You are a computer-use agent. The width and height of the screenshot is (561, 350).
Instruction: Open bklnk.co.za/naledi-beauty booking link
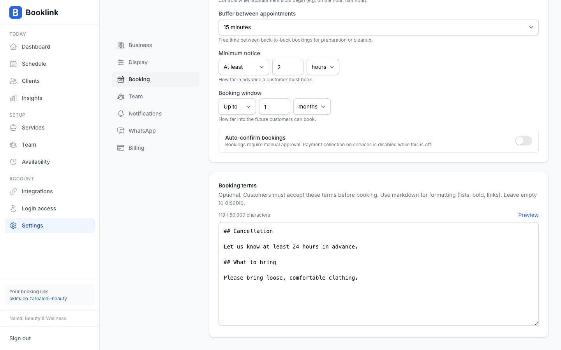coord(38,299)
